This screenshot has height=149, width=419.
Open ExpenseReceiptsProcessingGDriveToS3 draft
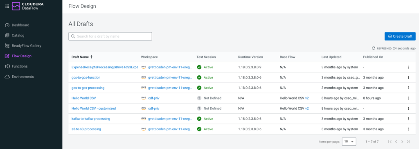(104, 67)
